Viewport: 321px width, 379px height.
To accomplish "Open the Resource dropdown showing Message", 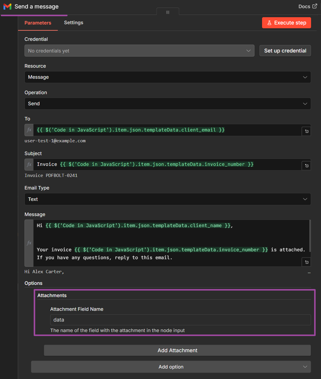I will [x=168, y=77].
